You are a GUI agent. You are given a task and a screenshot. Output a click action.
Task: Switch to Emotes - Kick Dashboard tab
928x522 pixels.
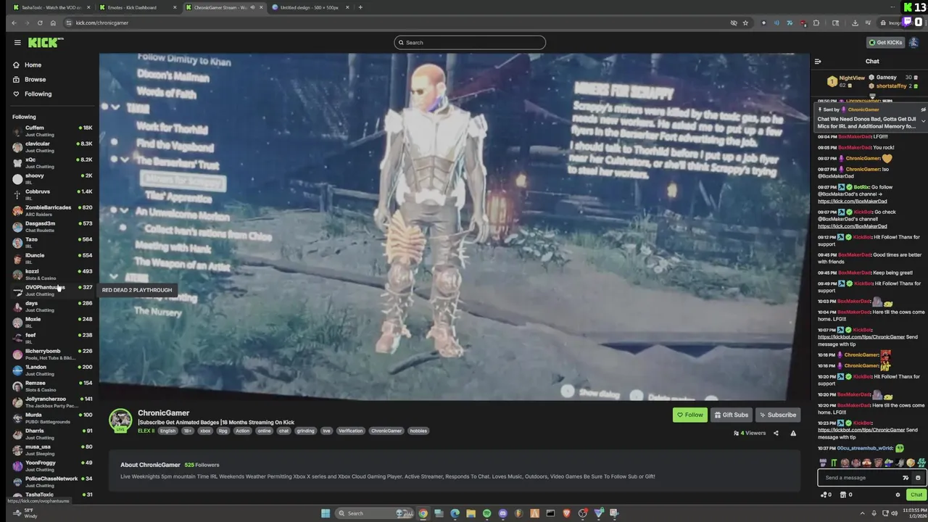point(138,7)
